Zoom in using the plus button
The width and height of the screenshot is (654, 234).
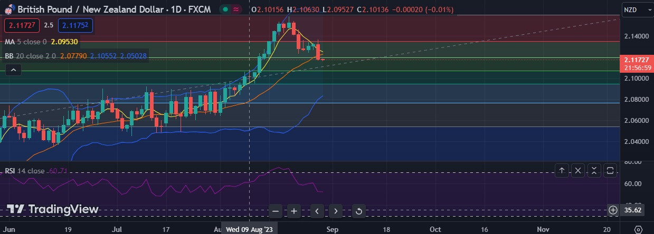pyautogui.click(x=294, y=211)
